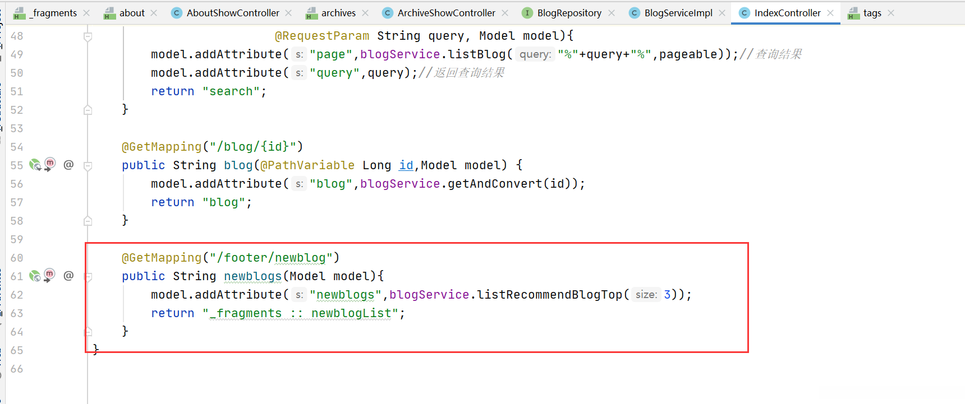The height and width of the screenshot is (404, 965).
Task: Click the query: parameter hint on line 49
Action: click(x=535, y=54)
